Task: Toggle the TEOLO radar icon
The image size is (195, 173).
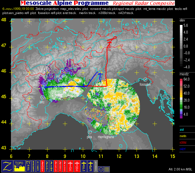Action: (56, 166)
